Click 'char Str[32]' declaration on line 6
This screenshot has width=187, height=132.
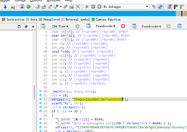click(64, 36)
